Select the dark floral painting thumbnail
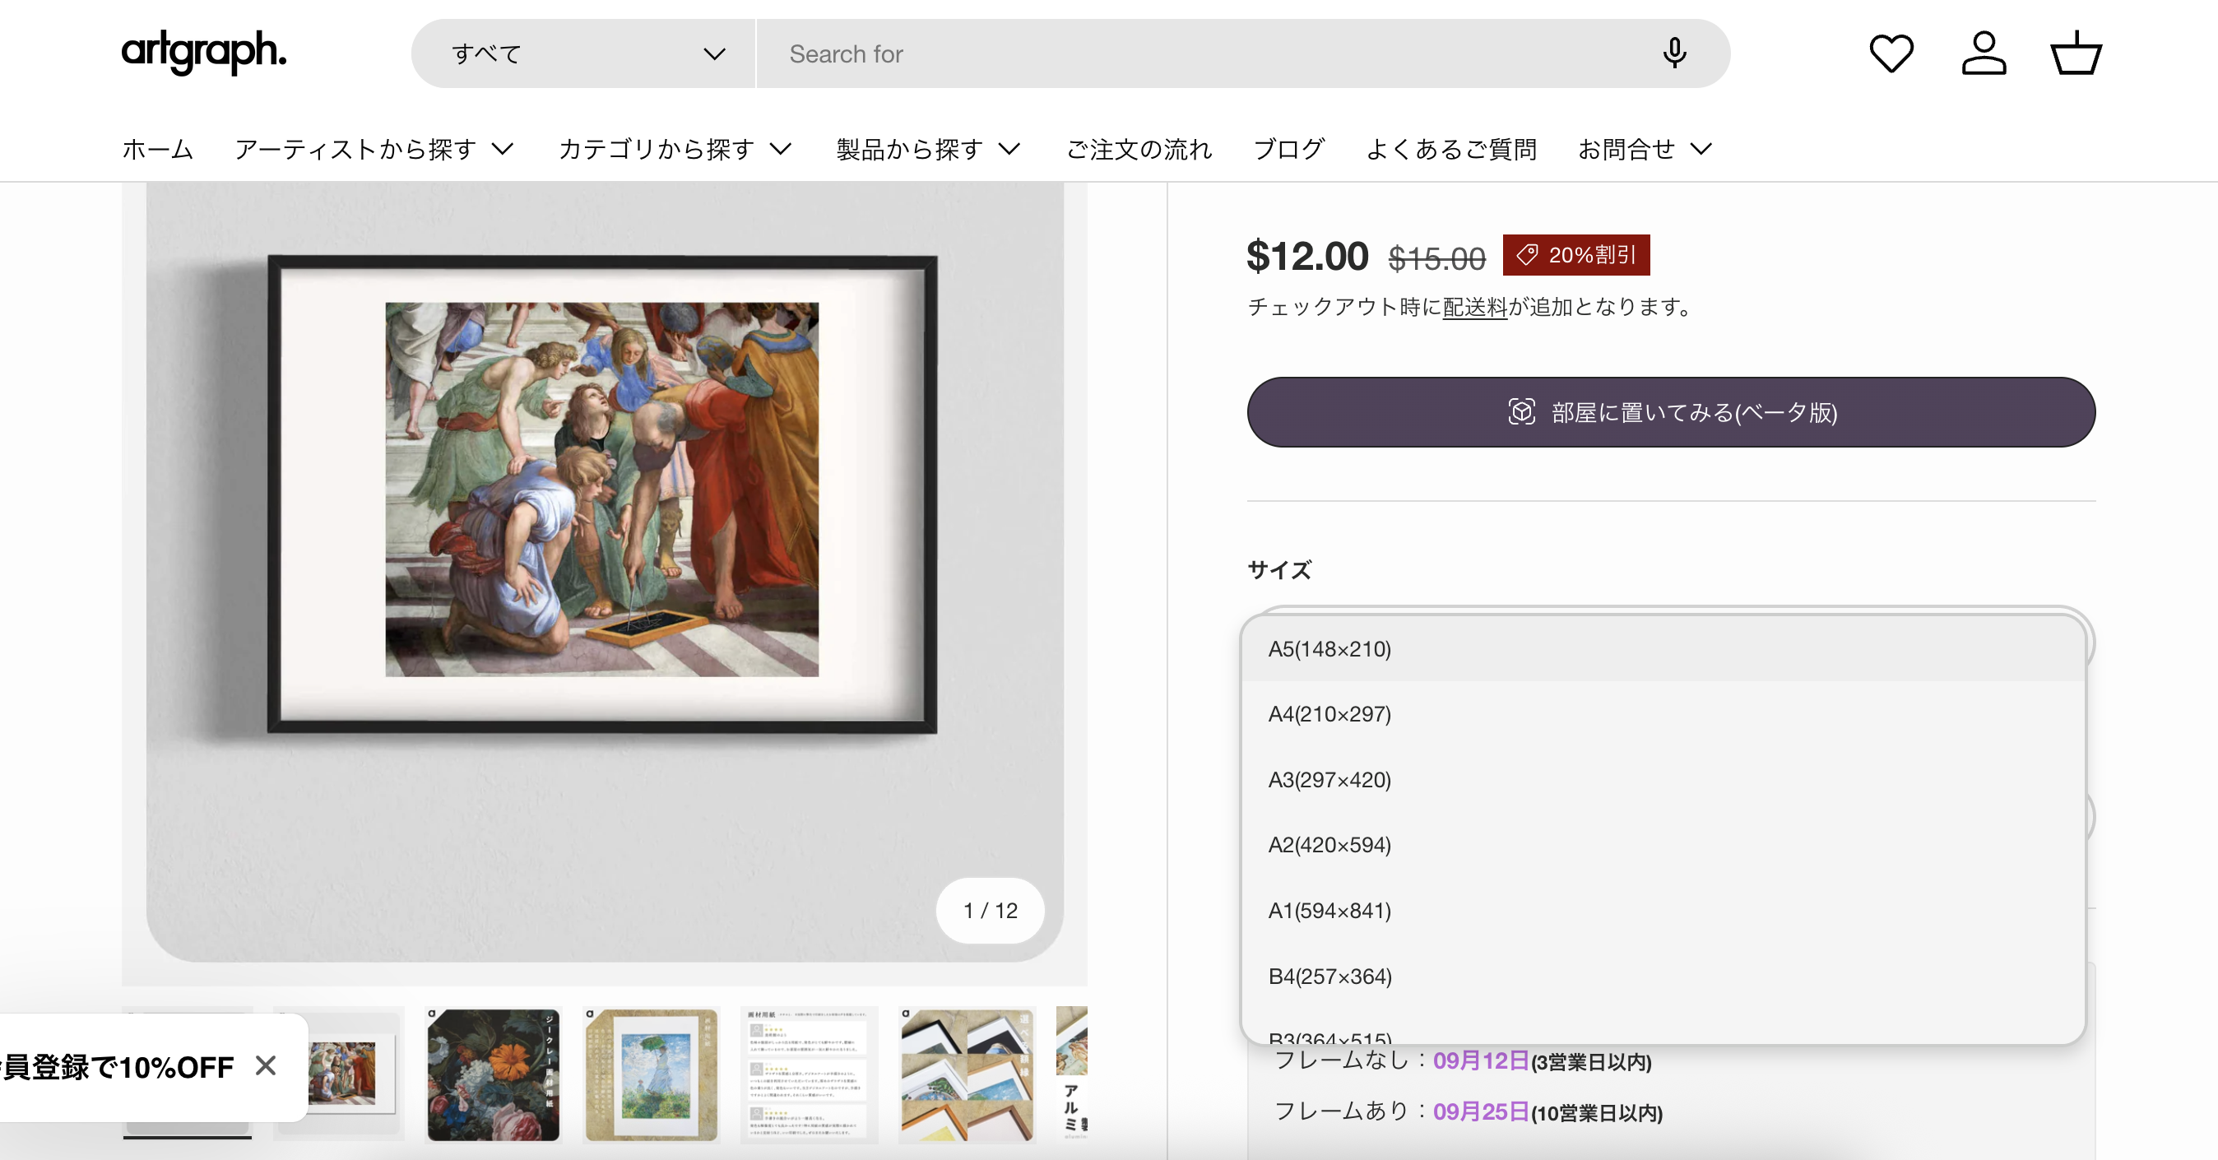 coord(494,1074)
